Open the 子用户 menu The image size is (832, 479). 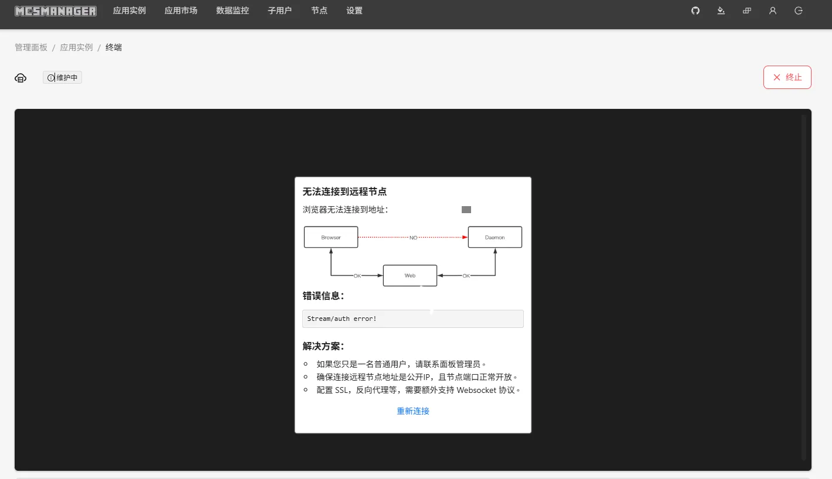[280, 10]
